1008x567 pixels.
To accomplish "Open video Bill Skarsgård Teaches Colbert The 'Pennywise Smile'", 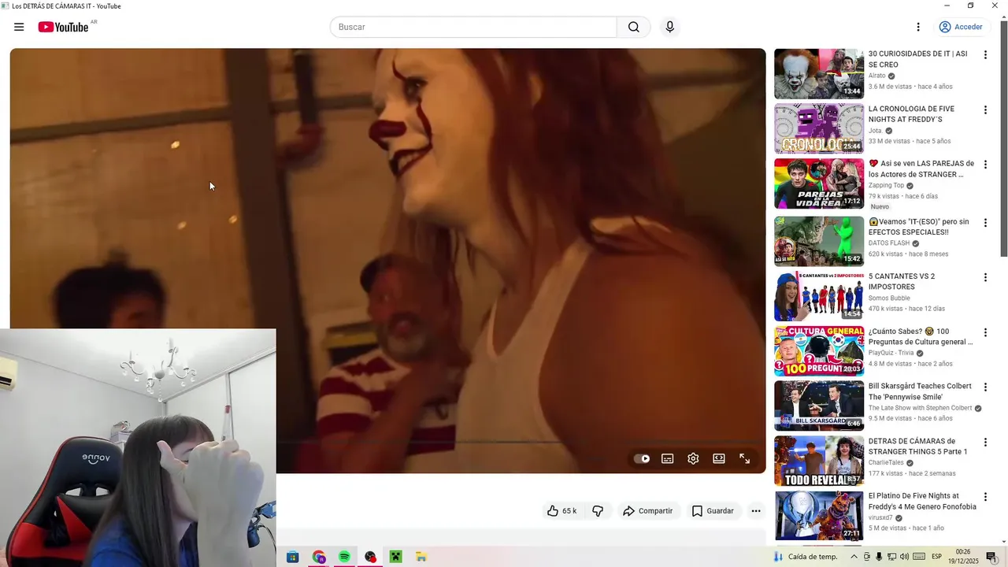I will [920, 391].
